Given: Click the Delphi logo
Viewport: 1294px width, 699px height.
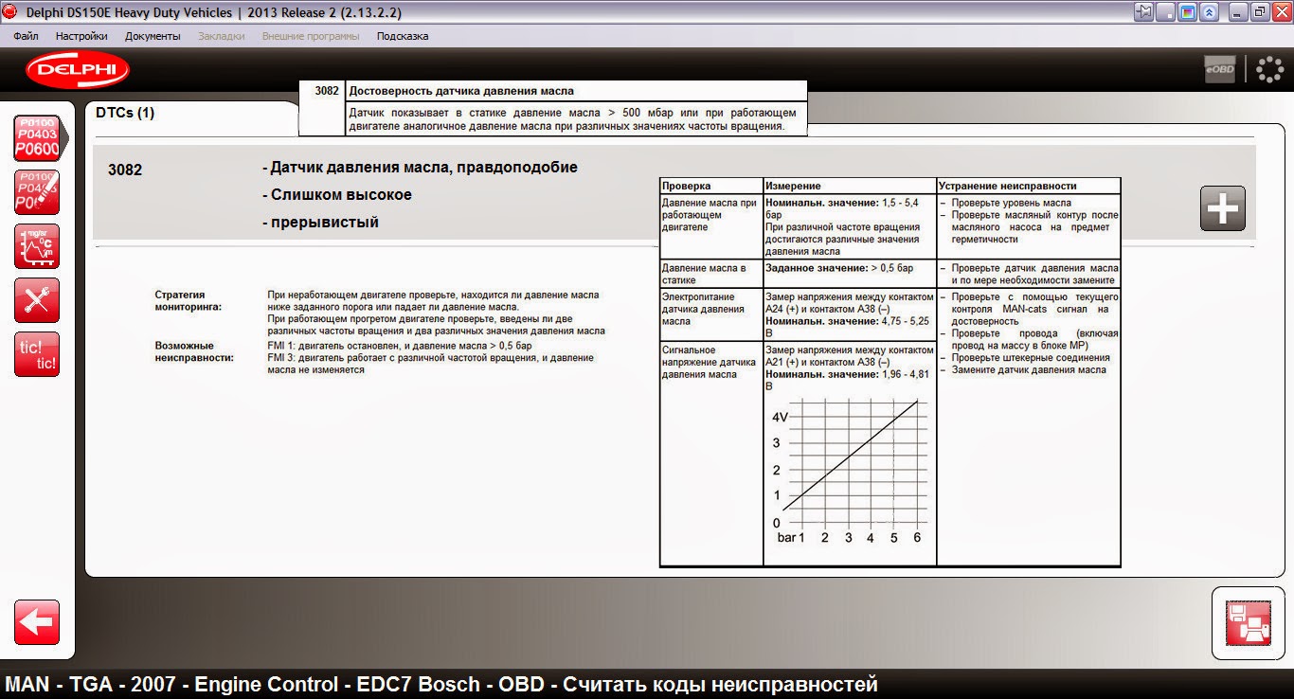Looking at the screenshot, I should tap(78, 70).
